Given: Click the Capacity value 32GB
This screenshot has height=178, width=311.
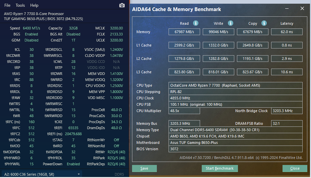Looking at the screenshot, I should tap(73, 28).
